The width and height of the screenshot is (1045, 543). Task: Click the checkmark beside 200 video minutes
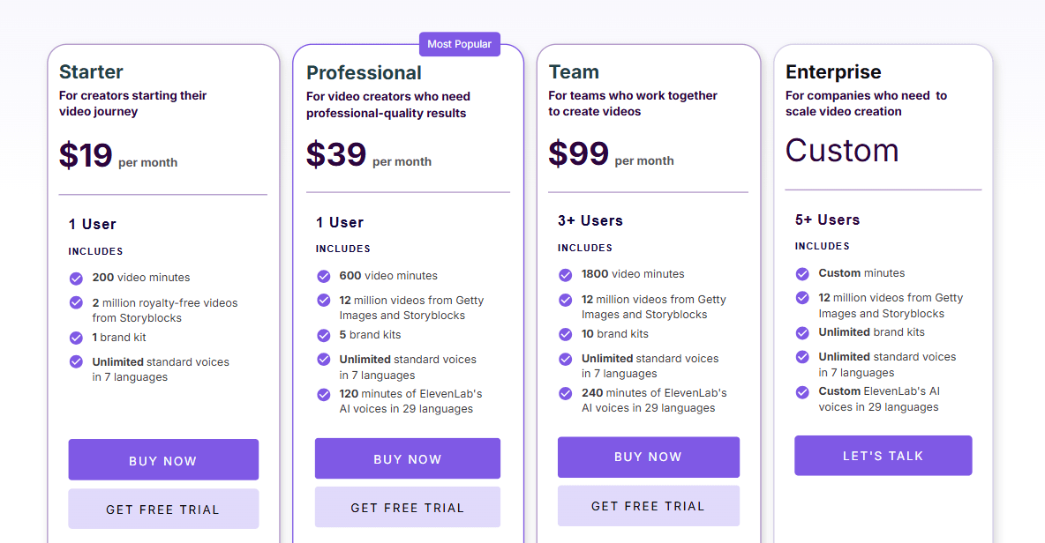click(x=75, y=277)
